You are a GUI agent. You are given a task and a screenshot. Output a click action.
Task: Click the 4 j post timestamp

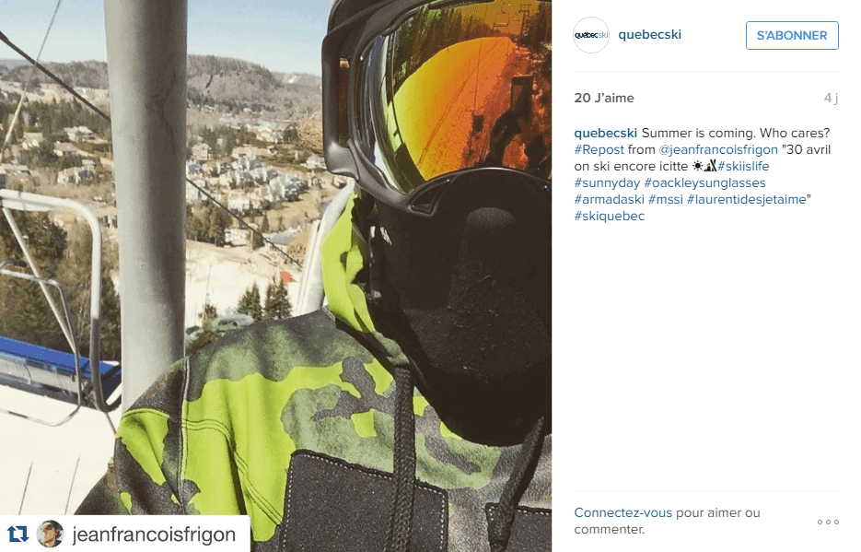pos(831,98)
